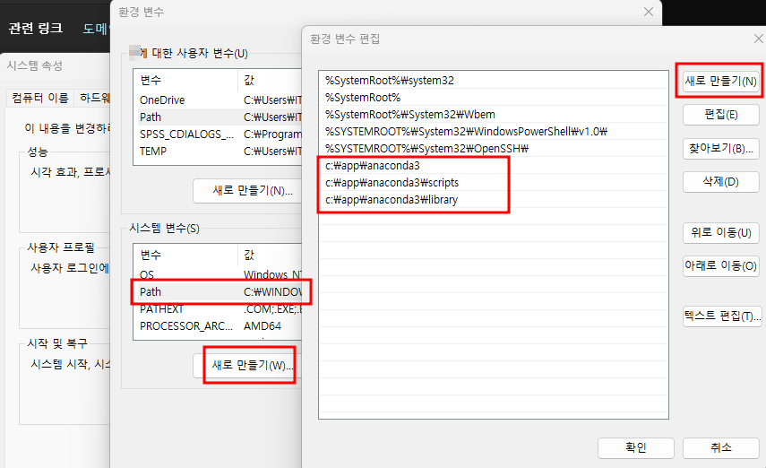The image size is (766, 468).
Task: Click the 편집(E) button
Action: click(x=720, y=115)
